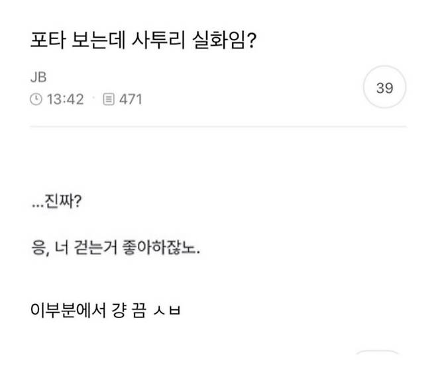
Task: Click the '이부분에서 걍 끔 ㅅㅂ' line
Action: point(106,307)
